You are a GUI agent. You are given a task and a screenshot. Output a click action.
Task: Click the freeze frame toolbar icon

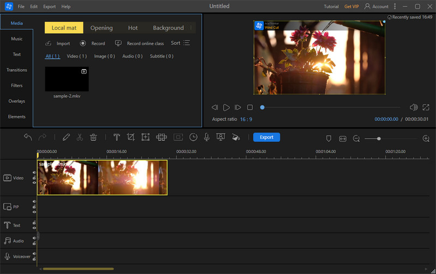[178, 137]
